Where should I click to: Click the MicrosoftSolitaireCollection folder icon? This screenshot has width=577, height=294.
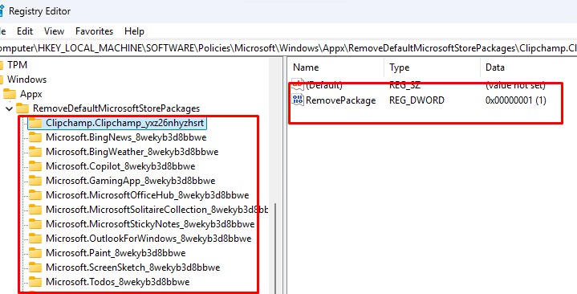pos(35,210)
